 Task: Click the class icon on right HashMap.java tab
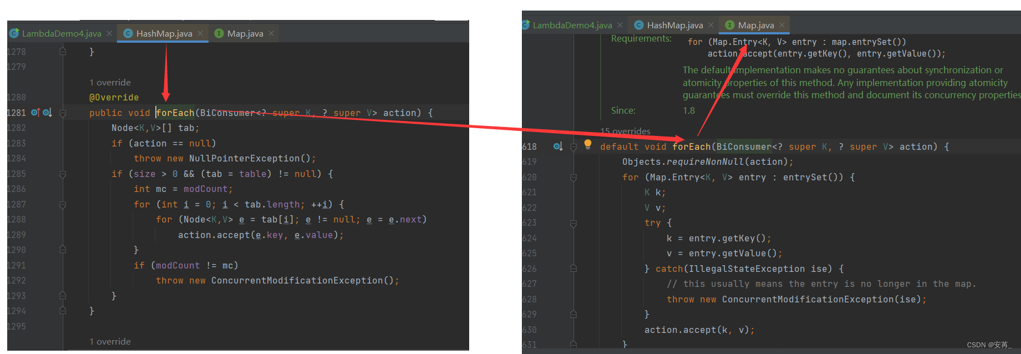point(639,25)
